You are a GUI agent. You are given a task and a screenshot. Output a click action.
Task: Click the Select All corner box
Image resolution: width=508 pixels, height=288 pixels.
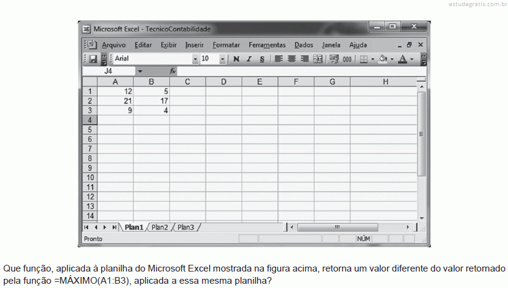(x=90, y=82)
